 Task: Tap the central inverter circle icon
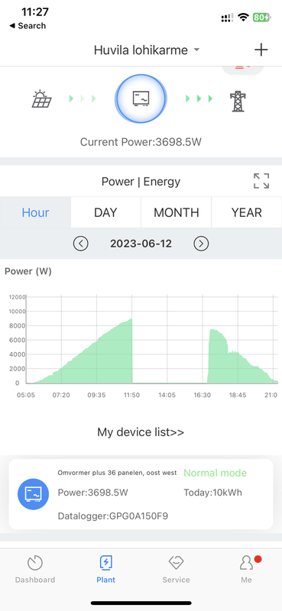tap(141, 99)
